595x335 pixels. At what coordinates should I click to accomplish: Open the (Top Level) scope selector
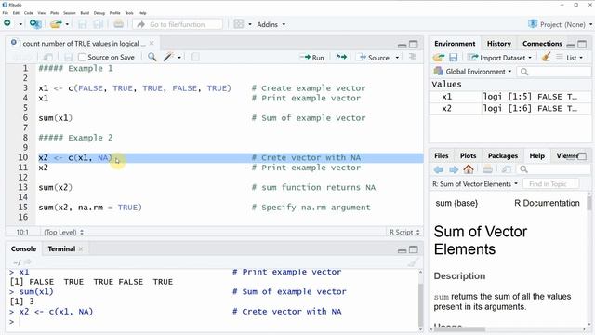pos(64,232)
